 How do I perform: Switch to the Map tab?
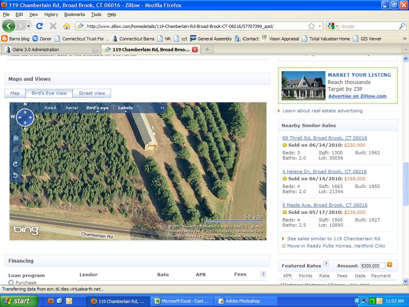click(15, 93)
